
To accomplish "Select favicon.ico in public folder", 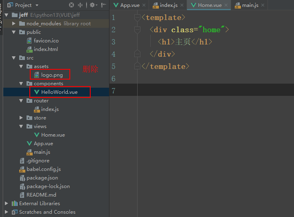I will (x=46, y=41).
